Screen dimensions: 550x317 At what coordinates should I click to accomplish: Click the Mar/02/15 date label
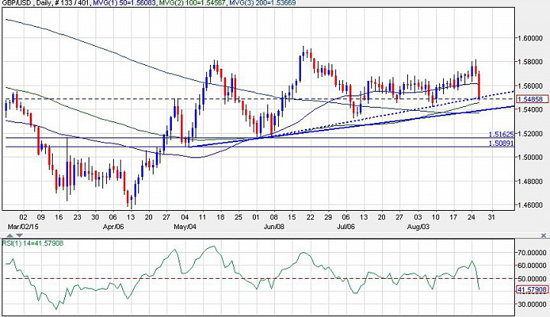coord(24,227)
